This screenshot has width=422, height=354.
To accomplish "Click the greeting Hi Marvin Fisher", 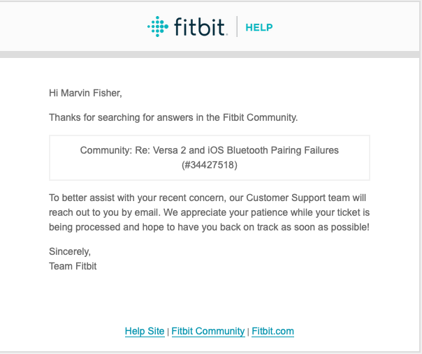I will click(85, 93).
